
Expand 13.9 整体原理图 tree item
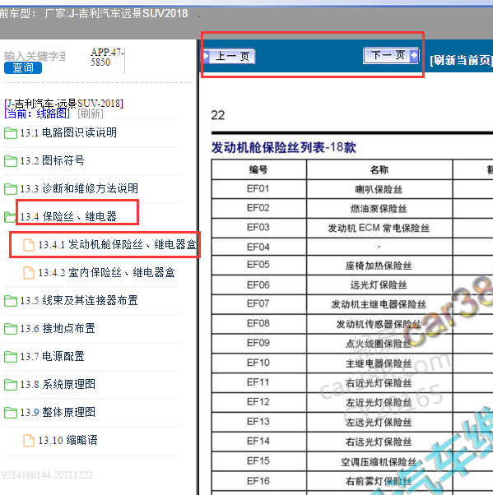58,412
